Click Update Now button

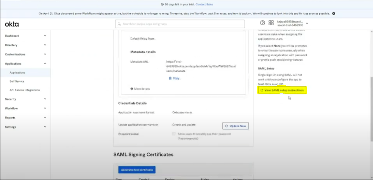pyautogui.click(x=236, y=126)
